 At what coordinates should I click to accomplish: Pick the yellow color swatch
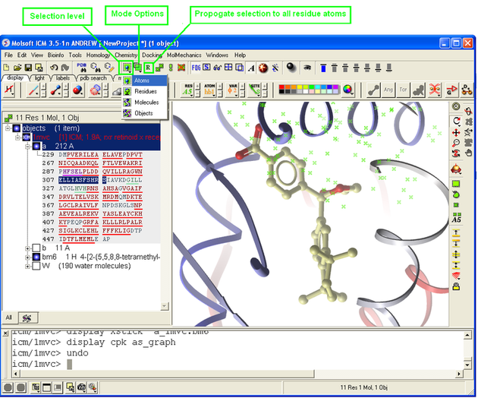tap(300, 87)
